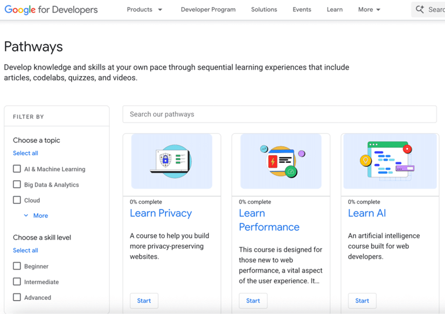Enable the Big Data & Analytics filter
Image resolution: width=445 pixels, height=314 pixels.
pyautogui.click(x=17, y=185)
